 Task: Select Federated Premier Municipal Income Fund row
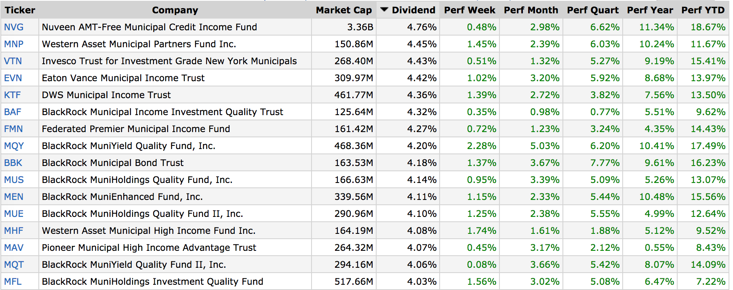click(x=136, y=129)
